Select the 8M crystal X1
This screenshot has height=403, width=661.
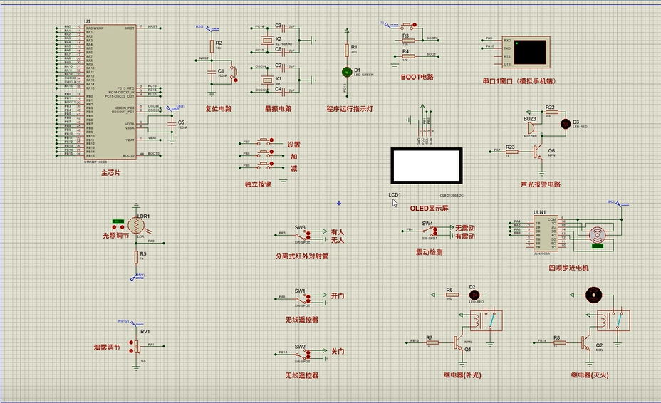(x=279, y=79)
